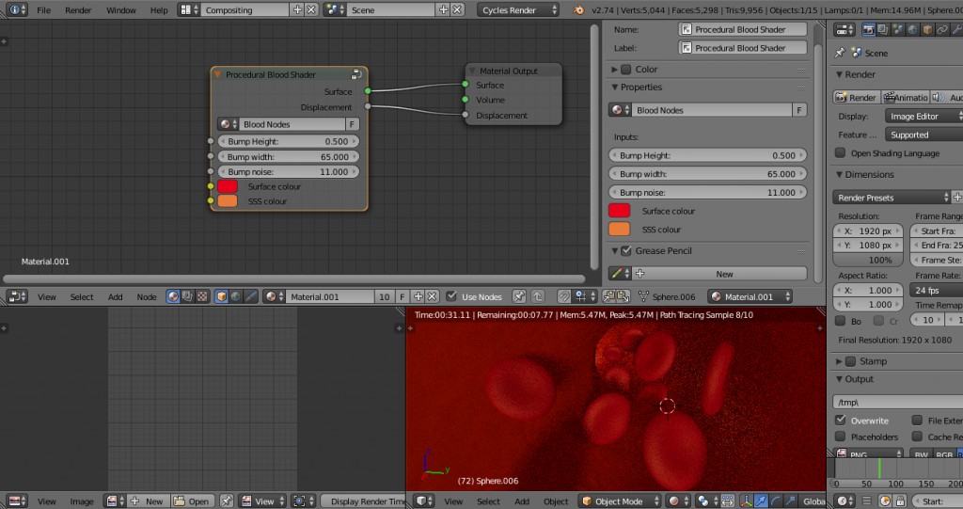Select the Texture node tree type icon
This screenshot has height=509, width=963.
(x=204, y=296)
